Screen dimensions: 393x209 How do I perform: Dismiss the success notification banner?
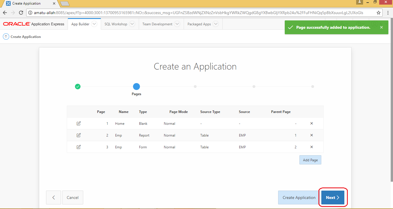(x=381, y=27)
